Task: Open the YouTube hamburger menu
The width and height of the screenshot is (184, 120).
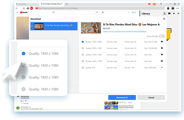Action: coord(17,13)
